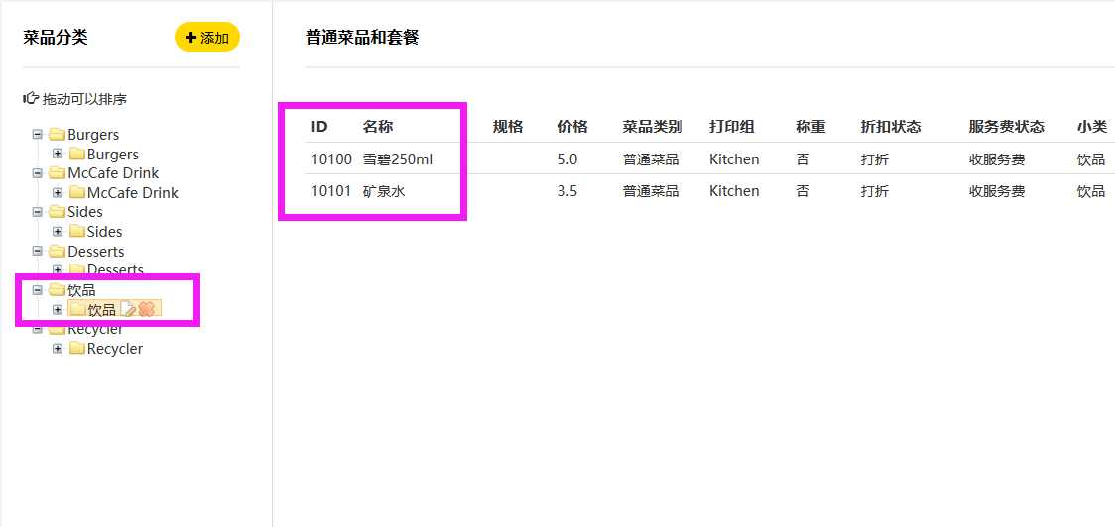Click the 服务费状态 column header
The height and width of the screenshot is (527, 1115).
1006,127
